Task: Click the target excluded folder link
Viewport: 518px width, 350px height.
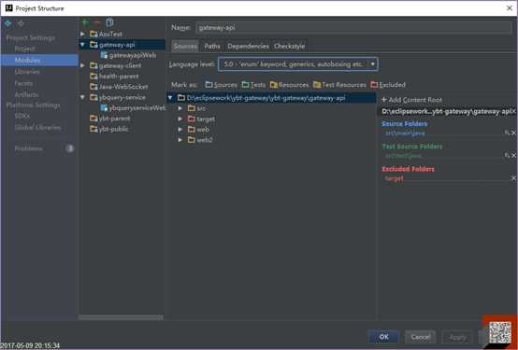Action: point(395,178)
